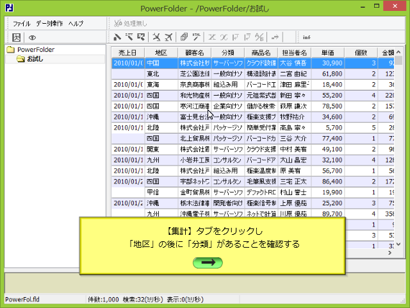Click the inf toolbar button

[306, 37]
